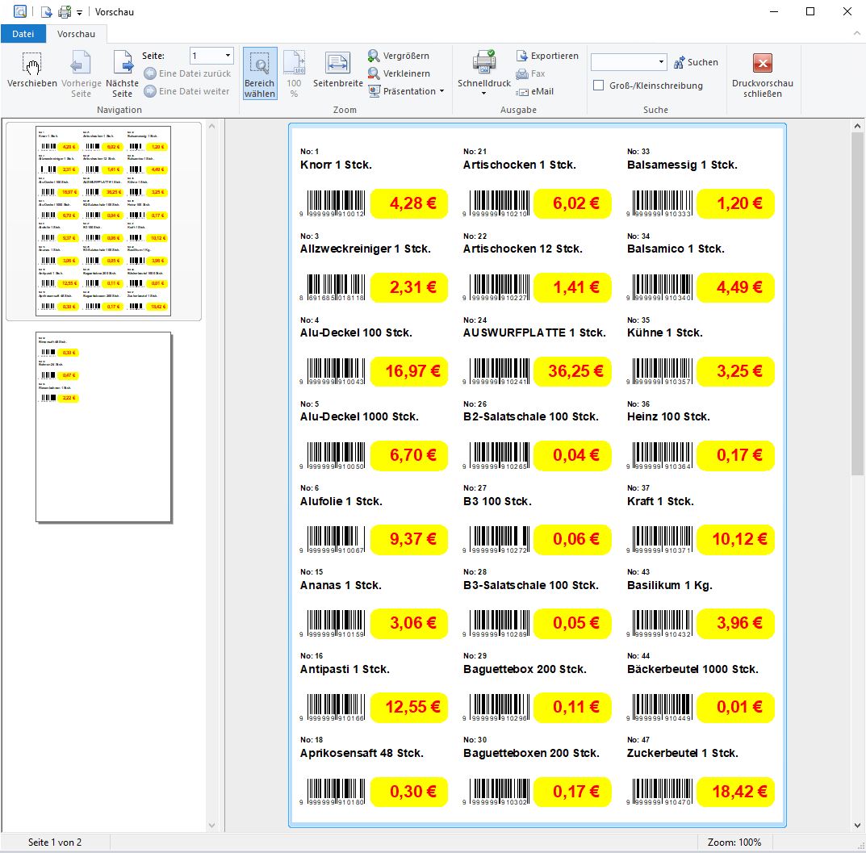Go to Nächste Seite
Viewport: 866px width, 853px height.
click(x=122, y=74)
